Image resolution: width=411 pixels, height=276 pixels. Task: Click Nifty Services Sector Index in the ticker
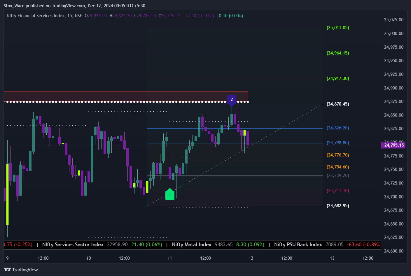[73, 245]
